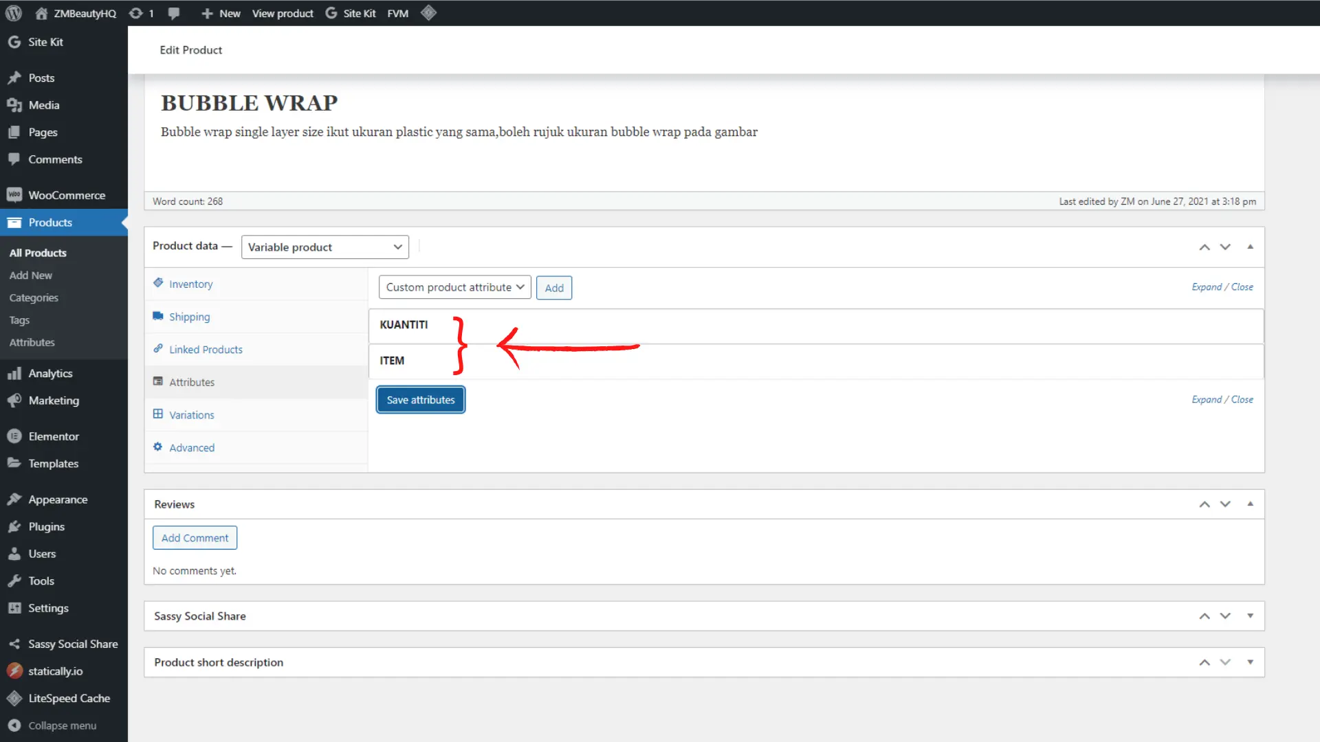This screenshot has width=1320, height=742.
Task: Click the Analytics bar chart icon
Action: pos(14,373)
